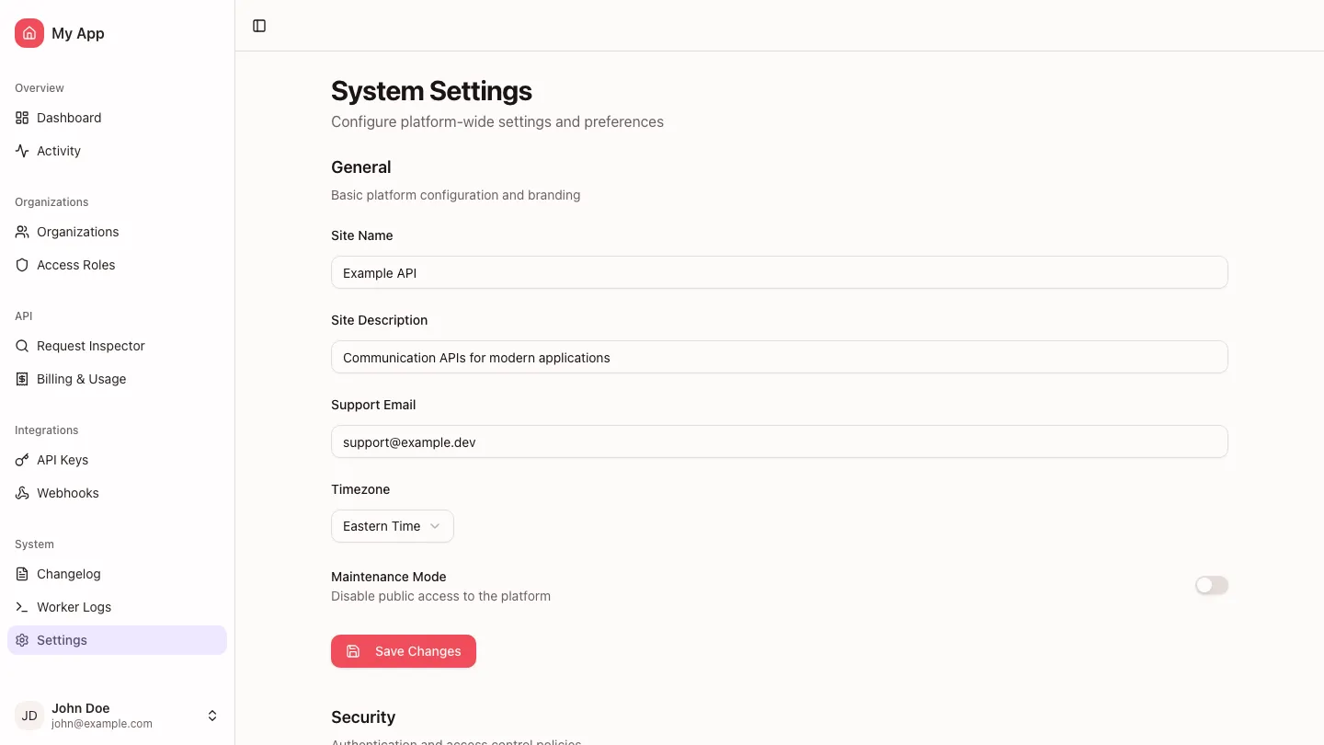Click the JD avatar for John Doe
The width and height of the screenshot is (1324, 745).
(29, 716)
